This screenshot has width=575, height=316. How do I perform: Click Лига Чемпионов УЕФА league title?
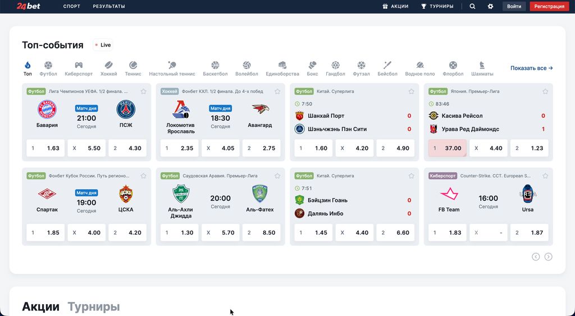click(88, 91)
